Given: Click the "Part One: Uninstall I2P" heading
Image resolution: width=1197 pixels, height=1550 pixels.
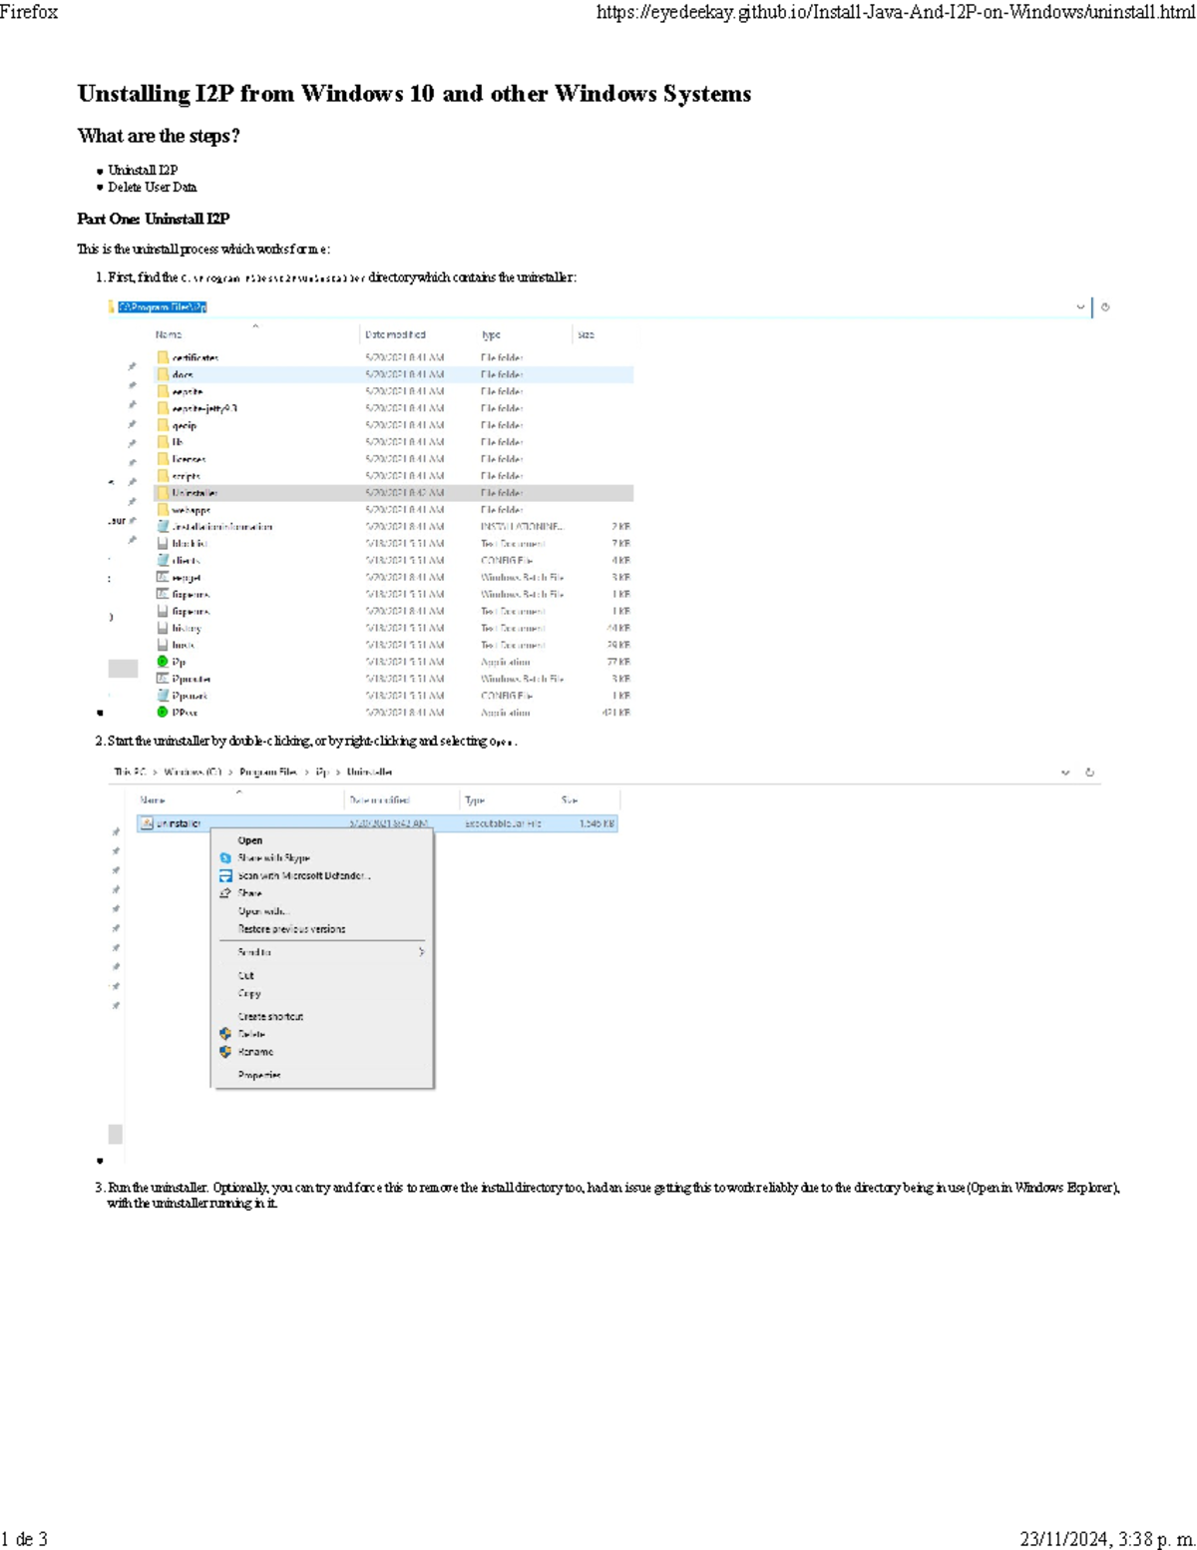Looking at the screenshot, I should 154,219.
